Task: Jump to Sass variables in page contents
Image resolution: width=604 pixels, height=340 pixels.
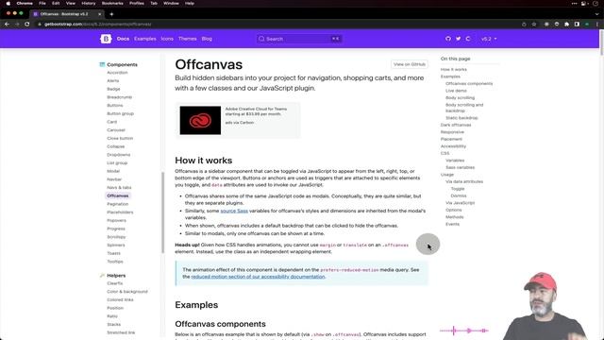Action: [460, 168]
